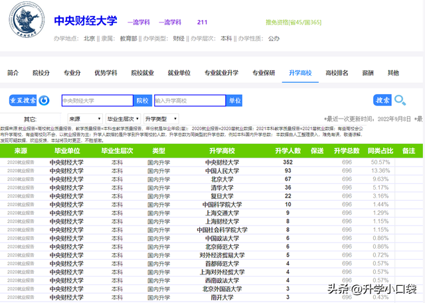This screenshot has height=303, width=425.
Task: Click 南开大学 in the table
Action: 222,297
